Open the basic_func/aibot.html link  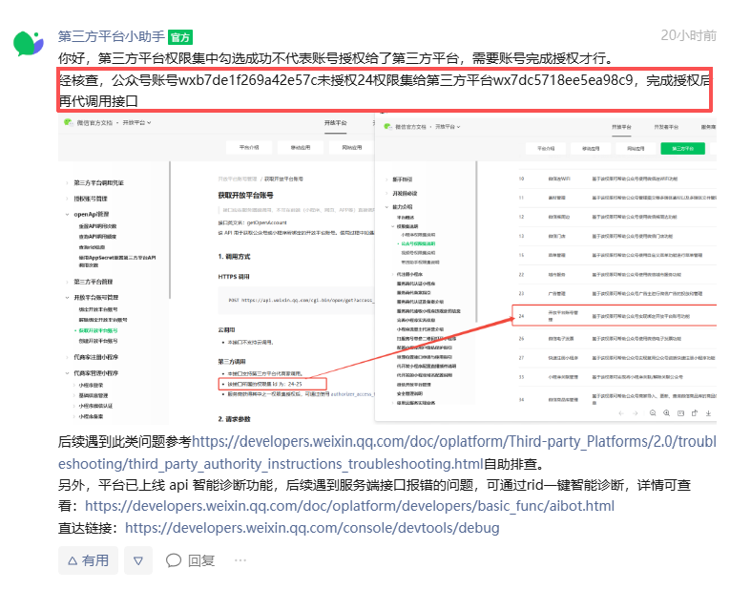point(349,506)
